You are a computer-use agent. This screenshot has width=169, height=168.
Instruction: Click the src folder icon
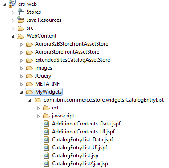click(x=21, y=28)
